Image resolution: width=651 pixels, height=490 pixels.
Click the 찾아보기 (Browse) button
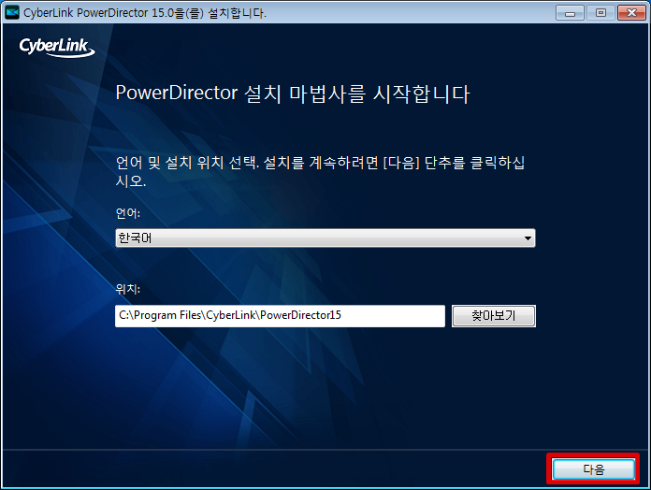pos(494,316)
